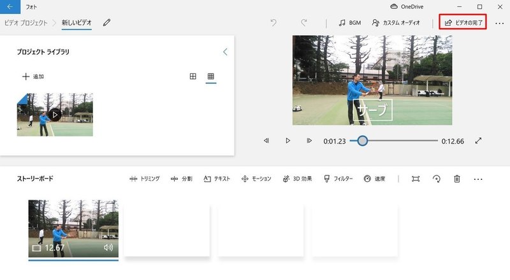The height and width of the screenshot is (280, 510).
Task: Open the top-right more options menu
Action: point(500,23)
